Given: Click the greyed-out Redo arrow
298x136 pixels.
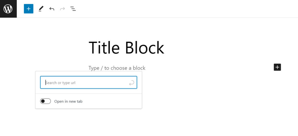Looking at the screenshot, I should coord(62,9).
